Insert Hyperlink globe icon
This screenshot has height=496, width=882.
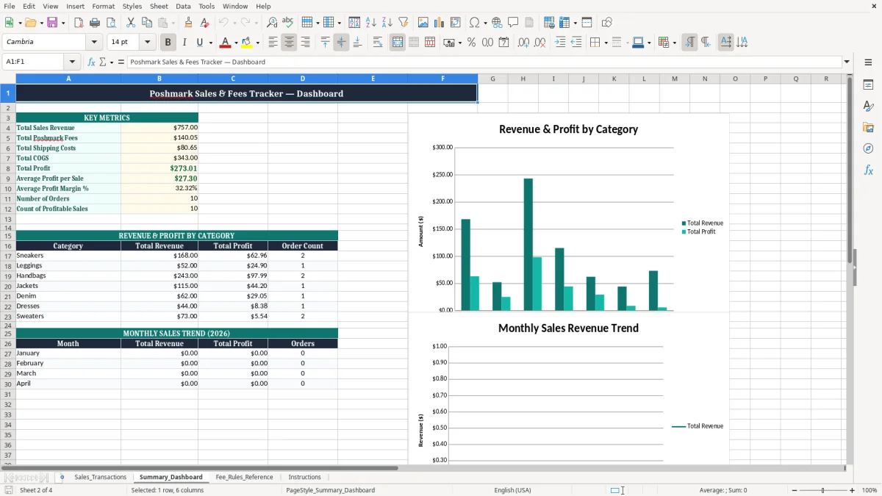point(497,23)
